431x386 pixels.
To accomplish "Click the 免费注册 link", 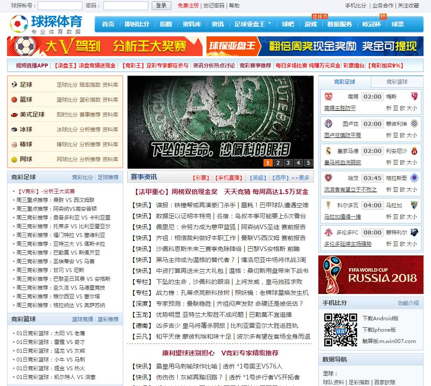I will pos(188,6).
